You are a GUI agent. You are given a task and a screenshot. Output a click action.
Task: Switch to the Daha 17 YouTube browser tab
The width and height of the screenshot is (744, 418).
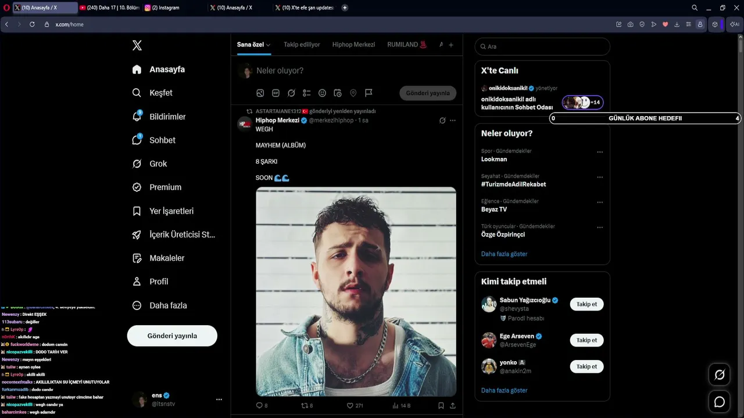(110, 8)
